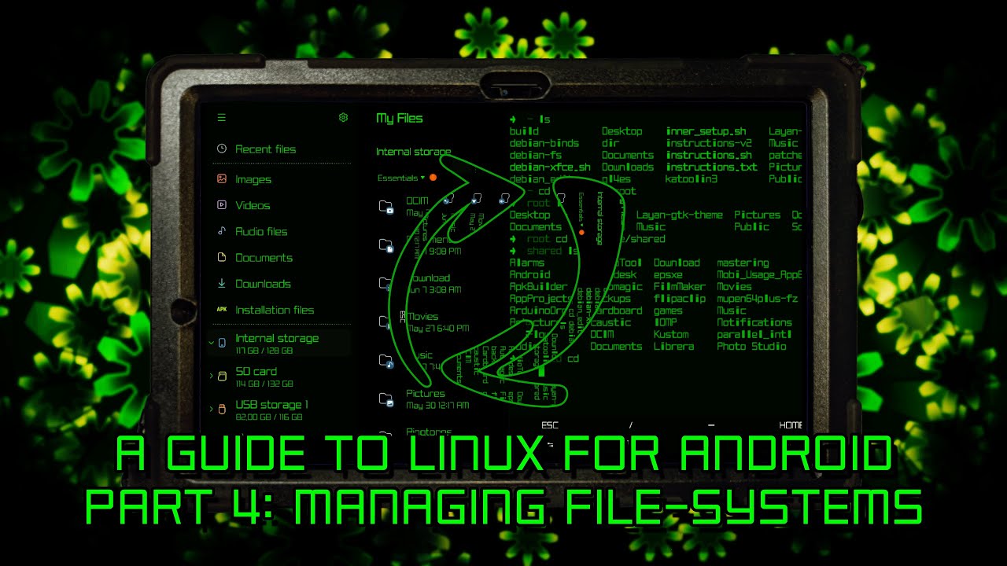Open the Download folder dated Jun 7

click(437, 284)
